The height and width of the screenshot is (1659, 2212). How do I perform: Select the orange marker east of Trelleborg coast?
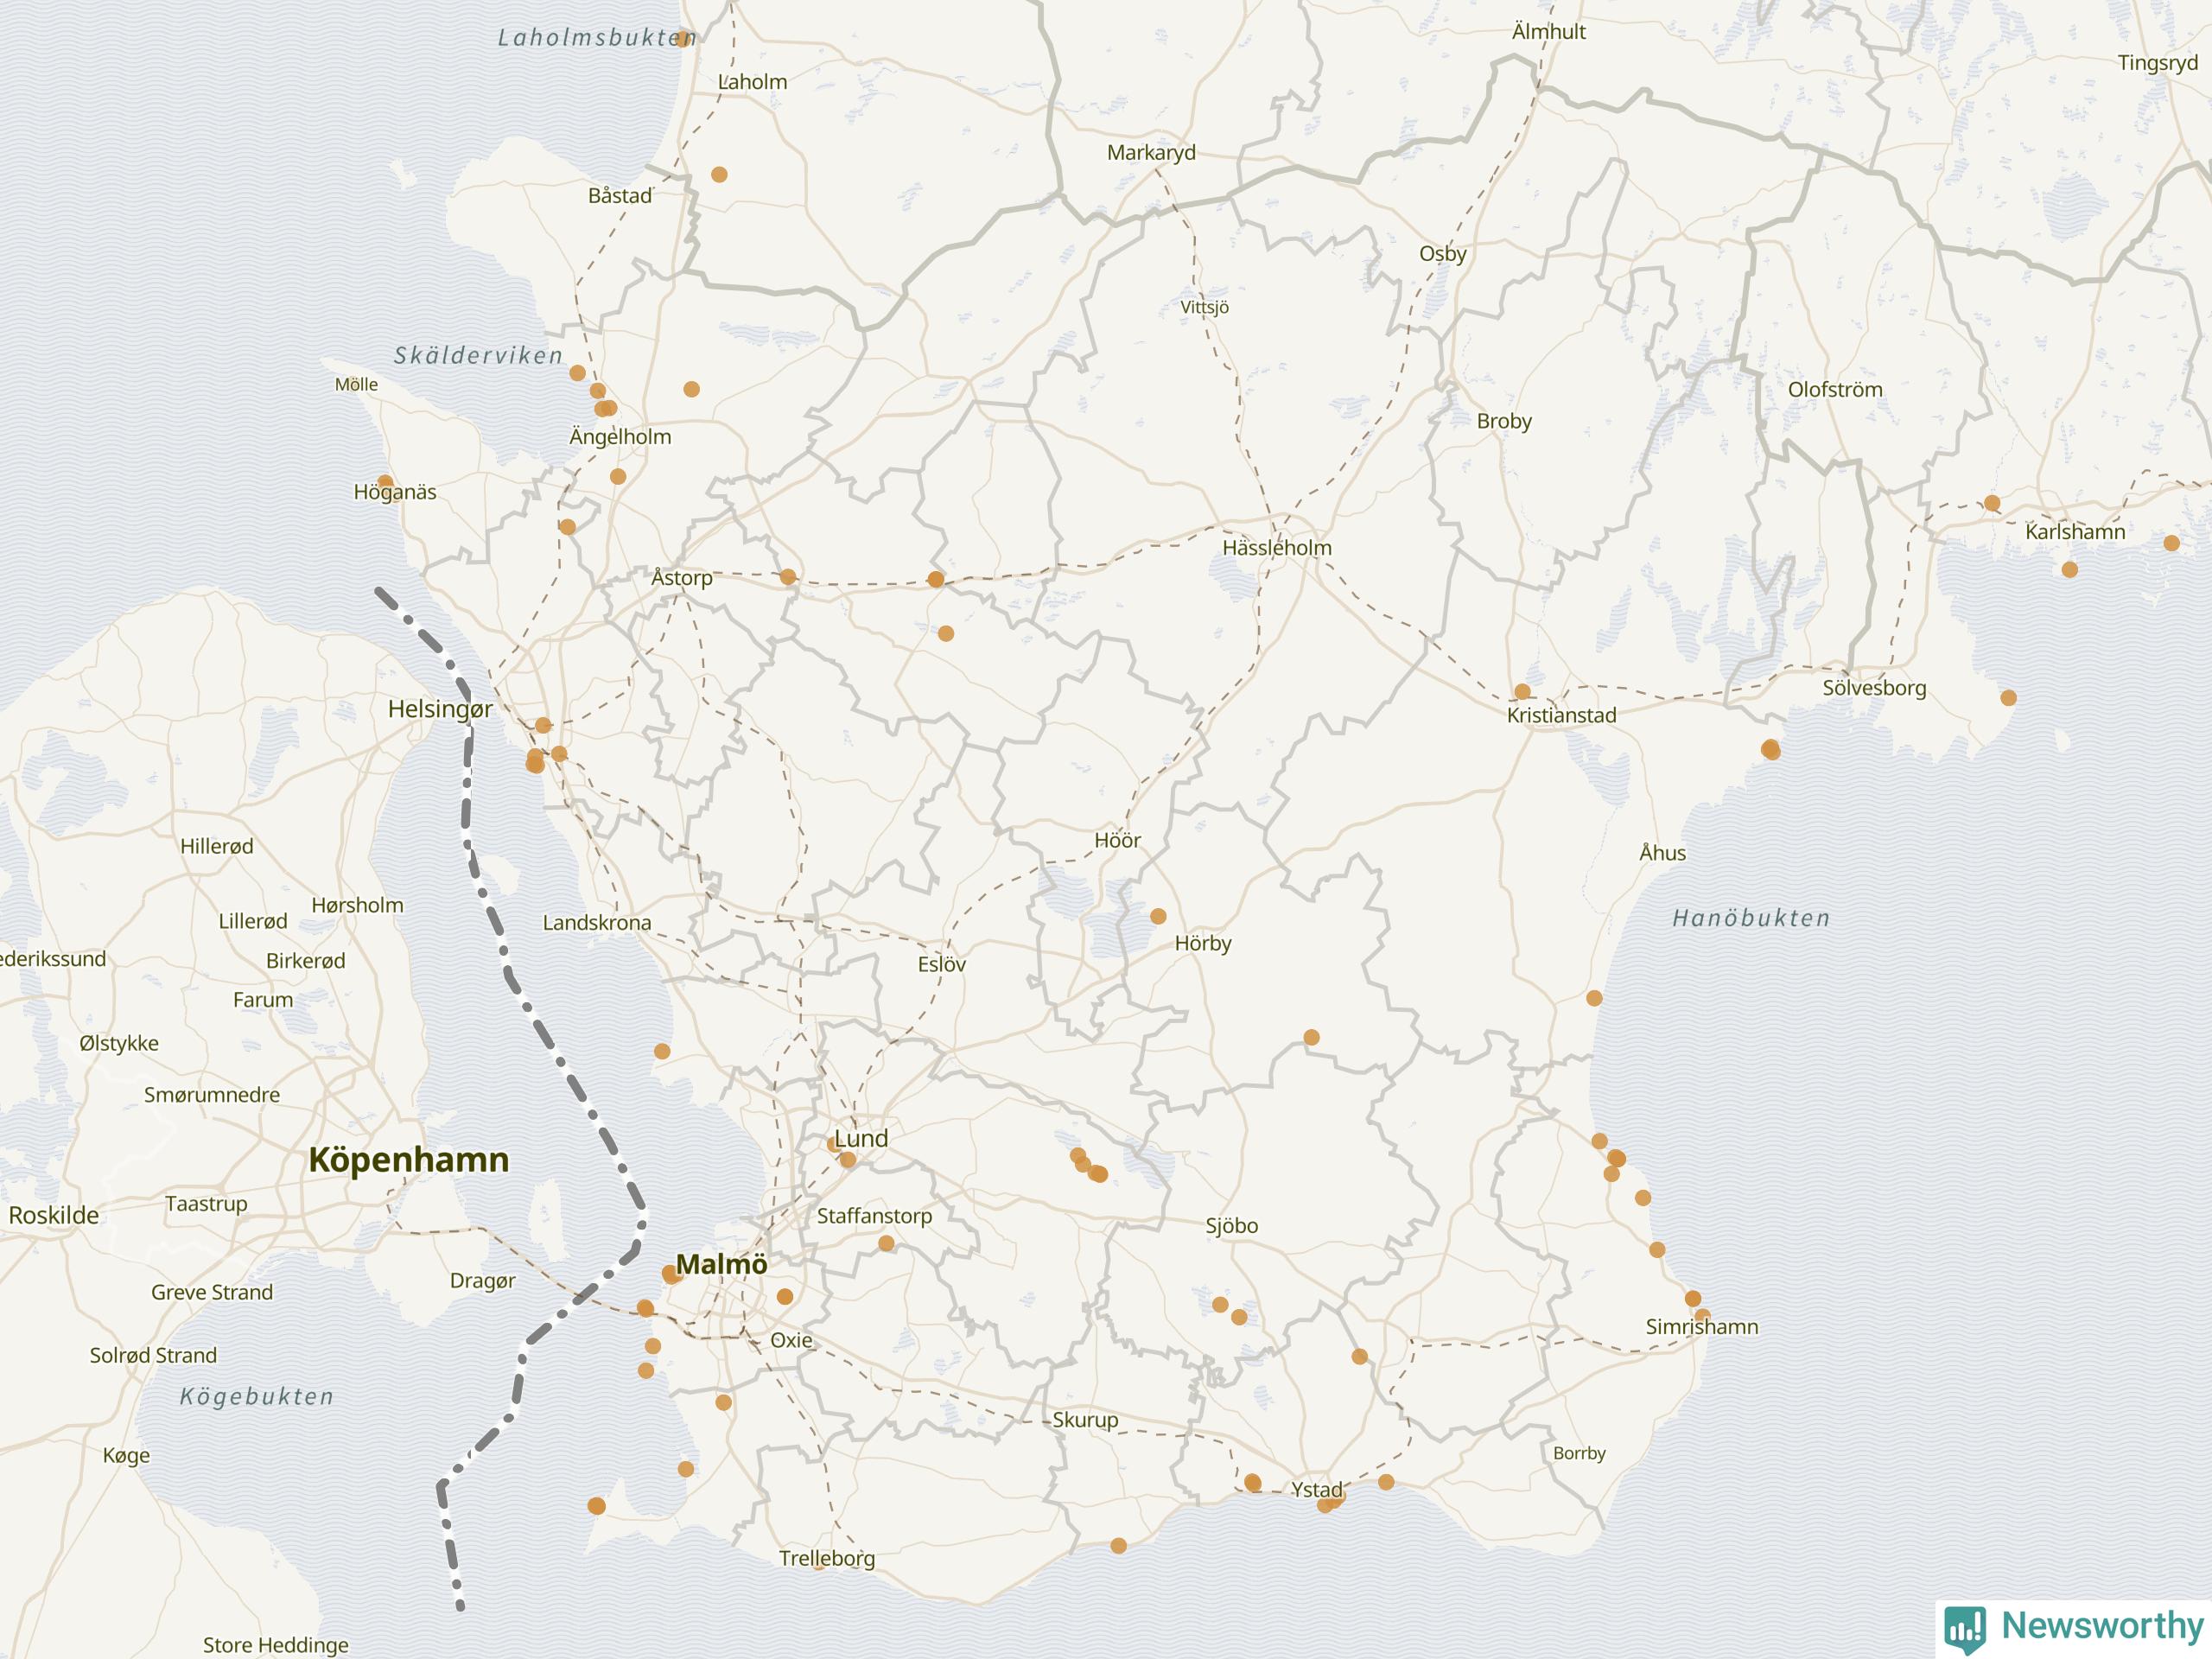pos(1119,1546)
